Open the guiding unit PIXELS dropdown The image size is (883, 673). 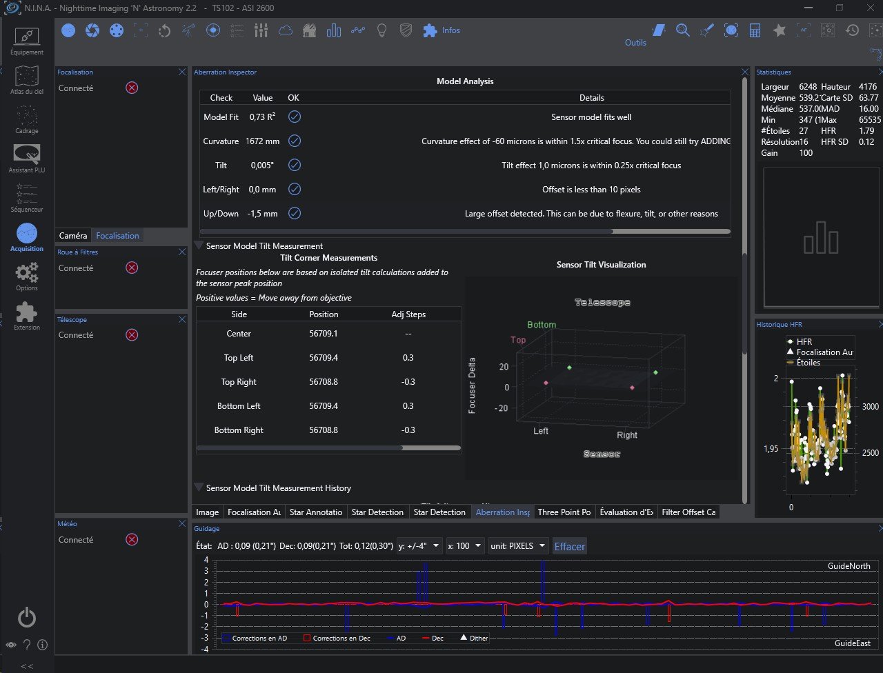(x=517, y=545)
